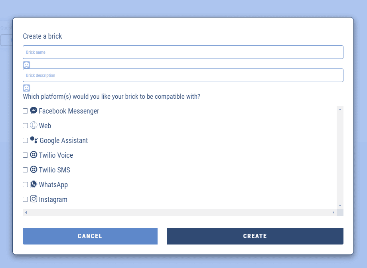Tick the Web platform checkbox

pyautogui.click(x=26, y=126)
